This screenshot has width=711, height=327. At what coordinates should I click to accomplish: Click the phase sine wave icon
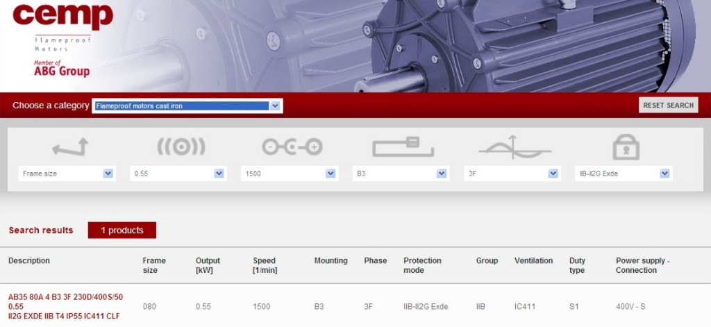pos(515,147)
